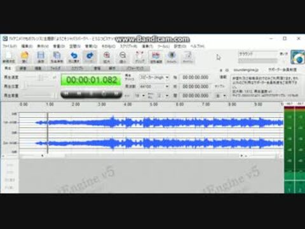
Task: Click the Save As copy icon
Action: (x=57, y=57)
